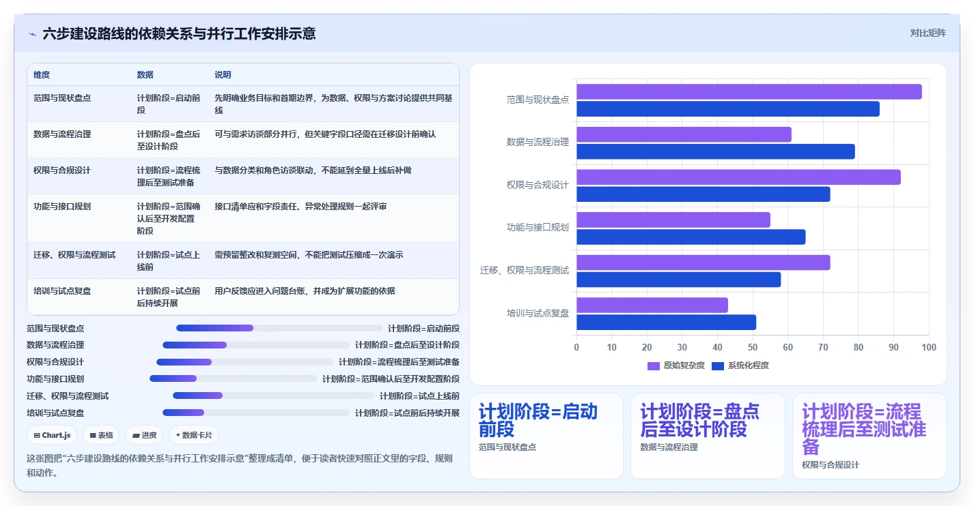
Task: Click the 维度 column header
Action: [x=42, y=75]
